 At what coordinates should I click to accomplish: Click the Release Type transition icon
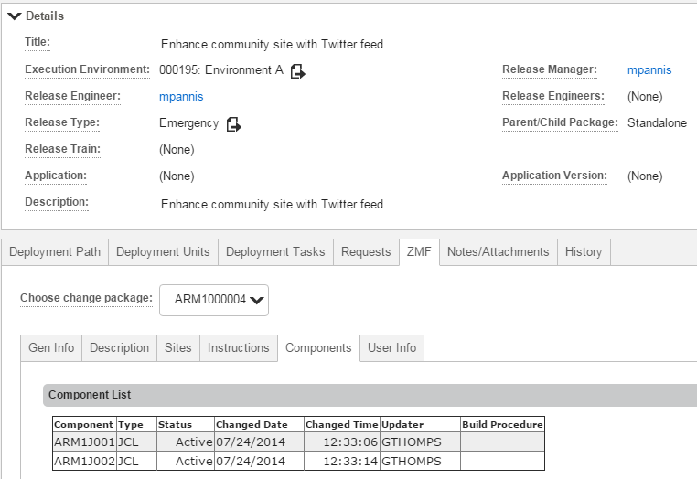234,124
